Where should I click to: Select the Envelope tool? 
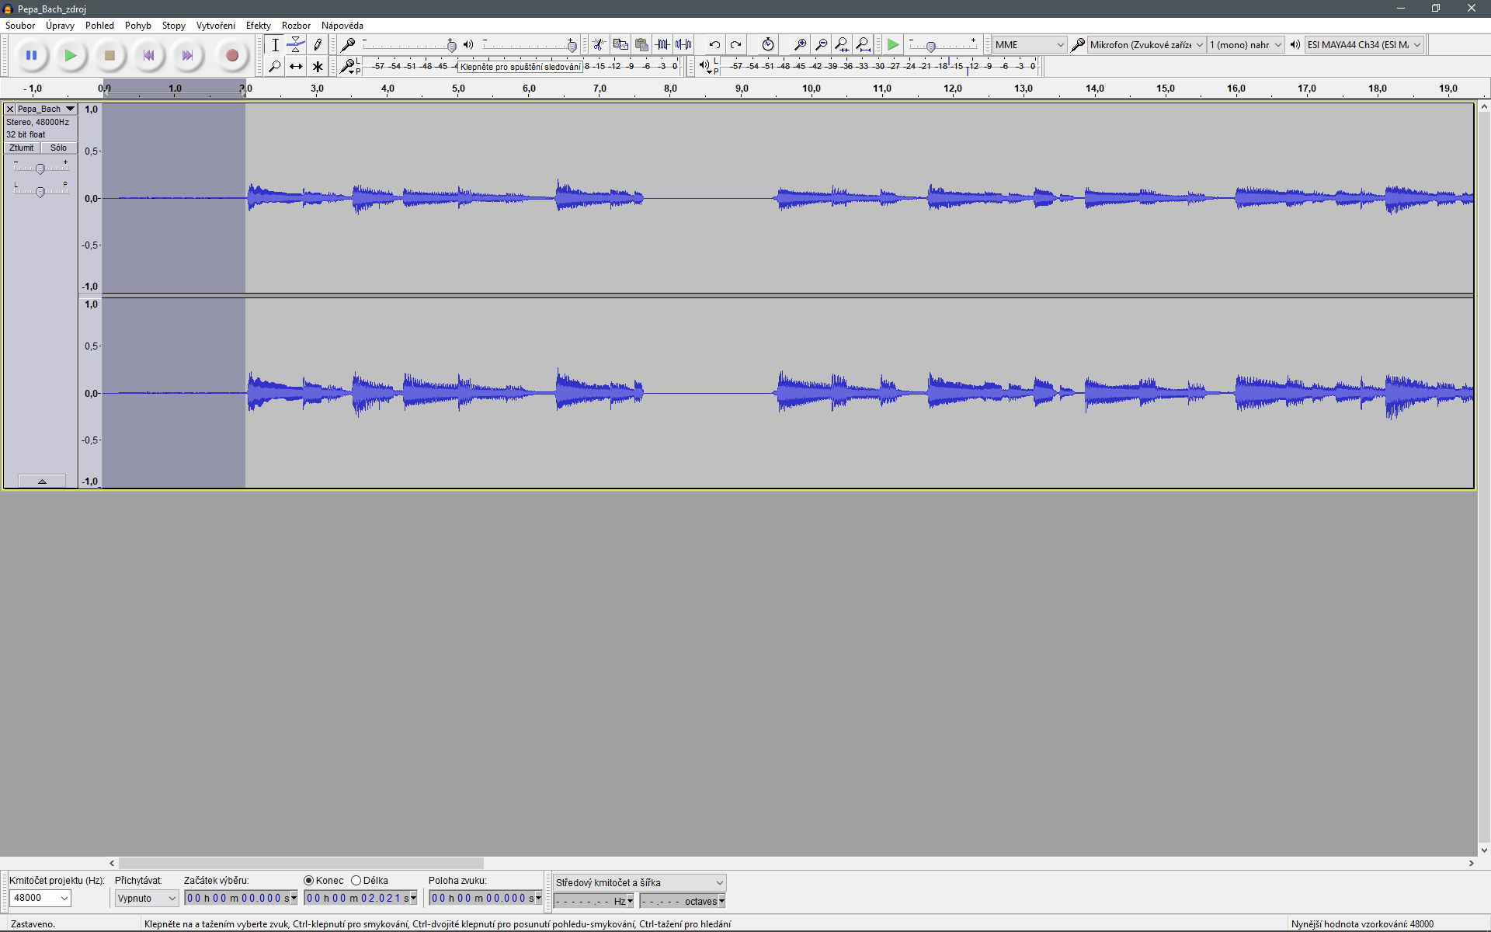tap(296, 45)
